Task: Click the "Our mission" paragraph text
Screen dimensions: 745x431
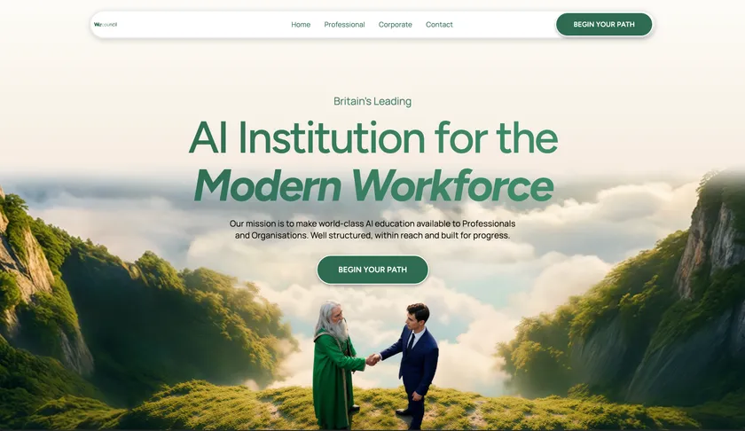Action: (372, 230)
